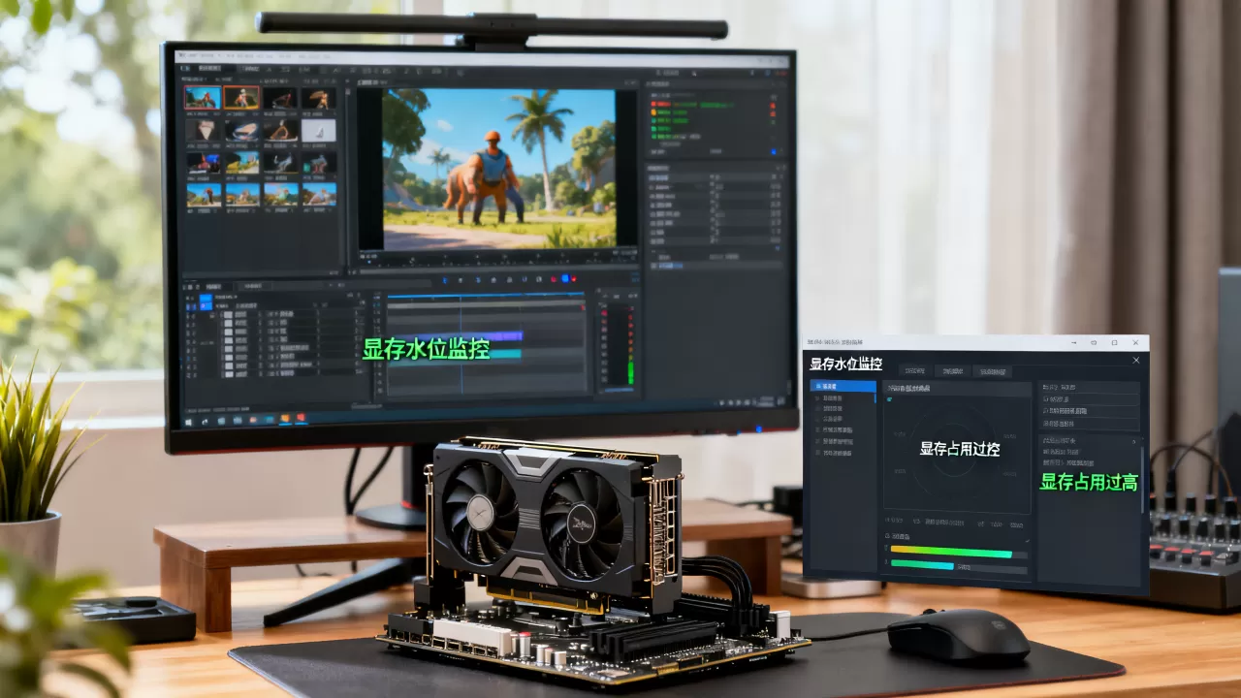The height and width of the screenshot is (698, 1241).
Task: Select the orange-bordered thumbnail in the media bin
Action: click(x=241, y=98)
